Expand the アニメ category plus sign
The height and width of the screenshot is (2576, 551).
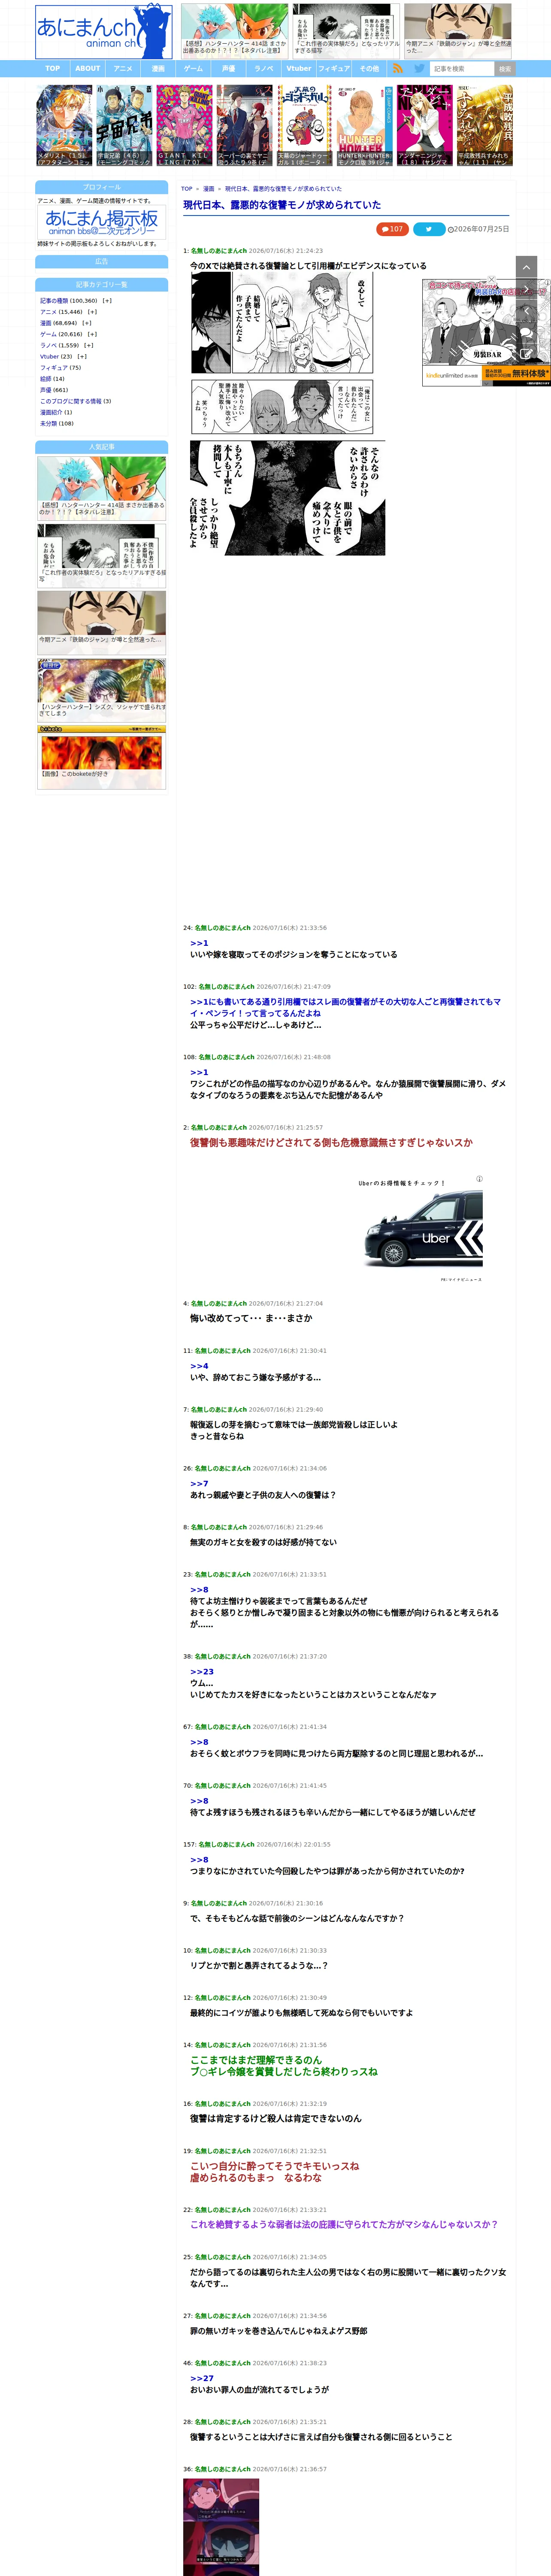(x=92, y=312)
